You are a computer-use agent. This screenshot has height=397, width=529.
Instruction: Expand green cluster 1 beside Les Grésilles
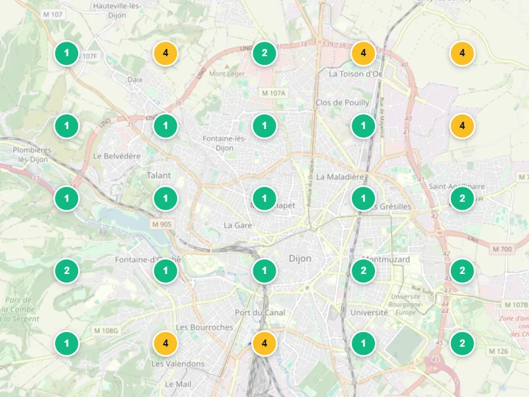363,198
